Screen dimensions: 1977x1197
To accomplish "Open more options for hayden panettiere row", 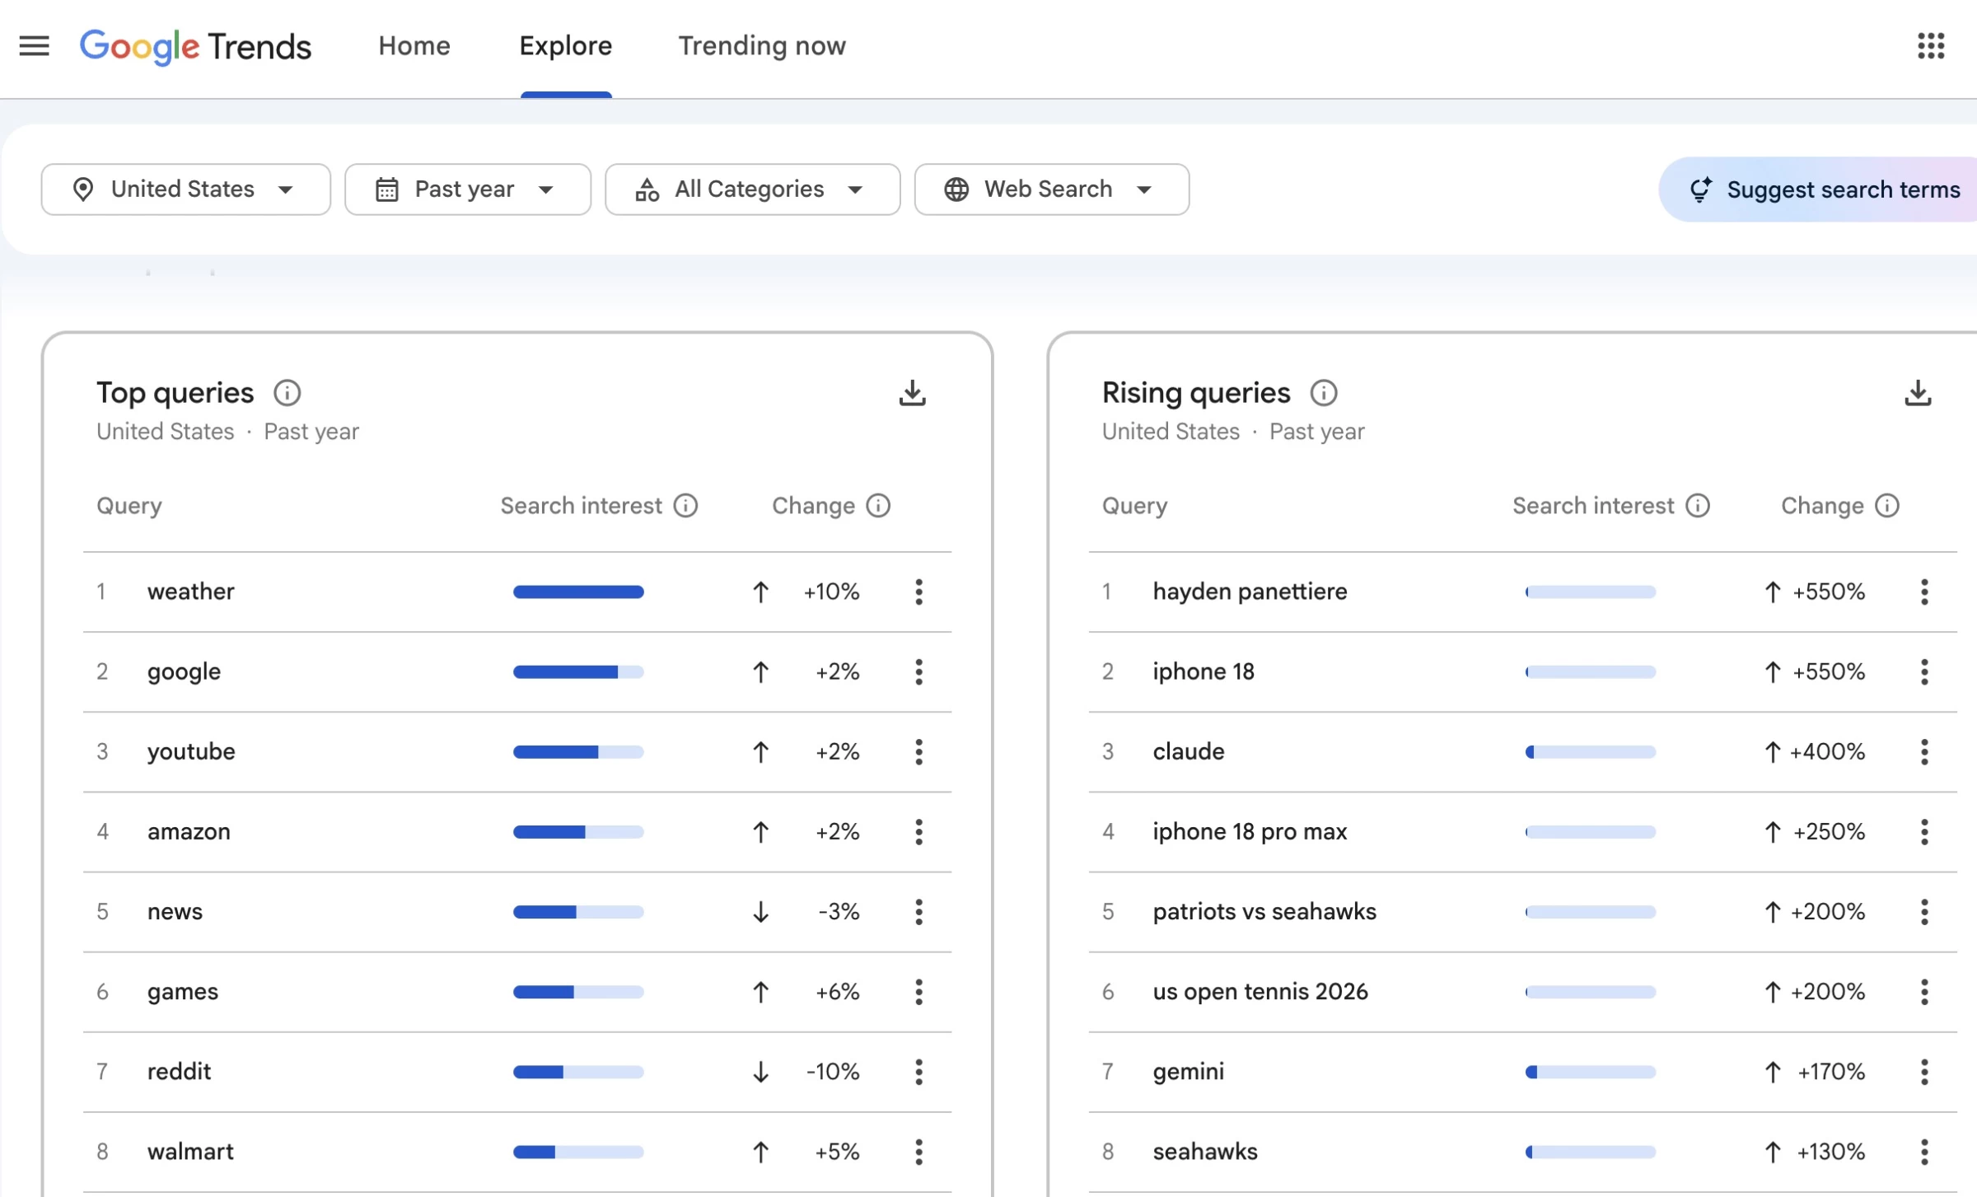I will (1924, 591).
